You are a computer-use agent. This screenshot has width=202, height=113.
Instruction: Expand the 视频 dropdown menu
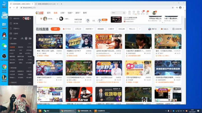pos(70,13)
